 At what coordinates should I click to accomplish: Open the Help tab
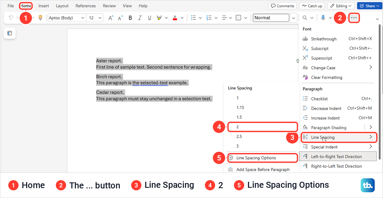143,6
